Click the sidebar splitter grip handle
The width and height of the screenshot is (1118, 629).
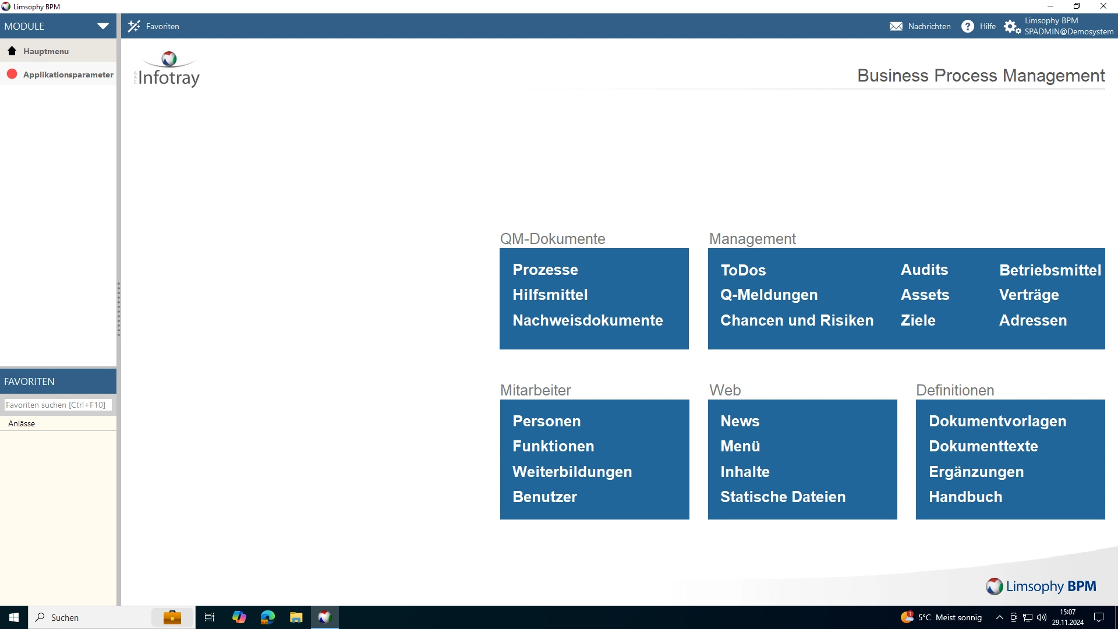click(119, 310)
